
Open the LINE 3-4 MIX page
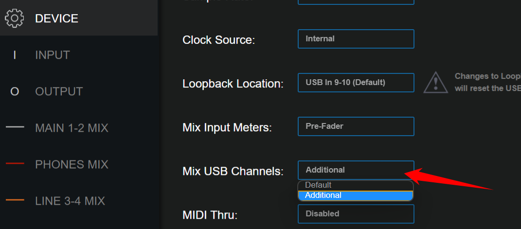(70, 201)
